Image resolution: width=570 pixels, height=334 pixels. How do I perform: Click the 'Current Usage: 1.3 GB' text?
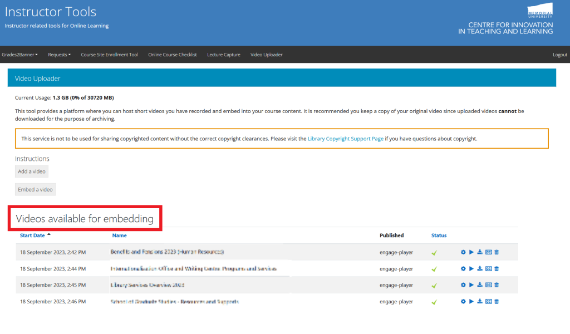65,98
